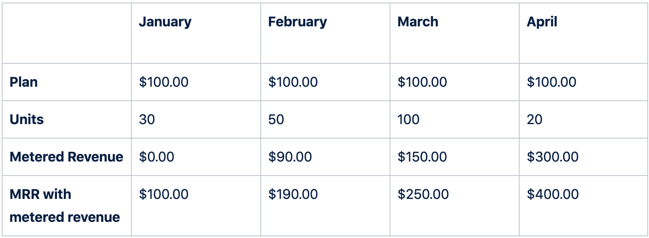649x238 pixels.
Task: Select the March MRR value $250.00
Action: (x=423, y=194)
